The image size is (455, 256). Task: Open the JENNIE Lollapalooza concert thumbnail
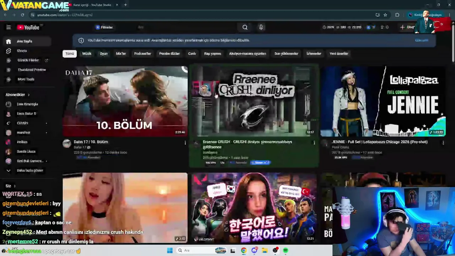pyautogui.click(x=383, y=101)
